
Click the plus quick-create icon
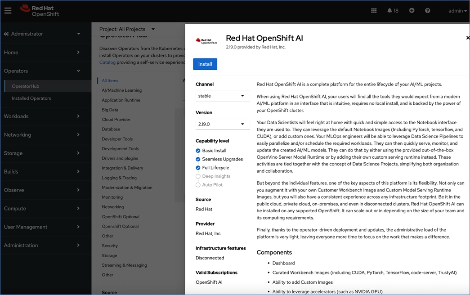click(412, 10)
